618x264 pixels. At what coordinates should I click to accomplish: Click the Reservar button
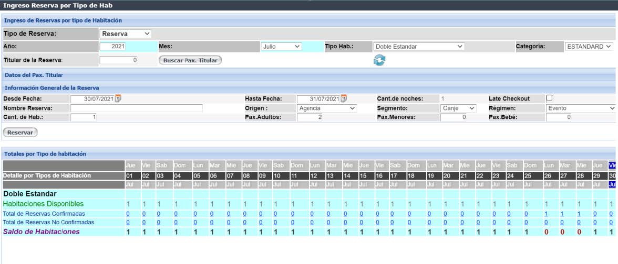click(20, 133)
